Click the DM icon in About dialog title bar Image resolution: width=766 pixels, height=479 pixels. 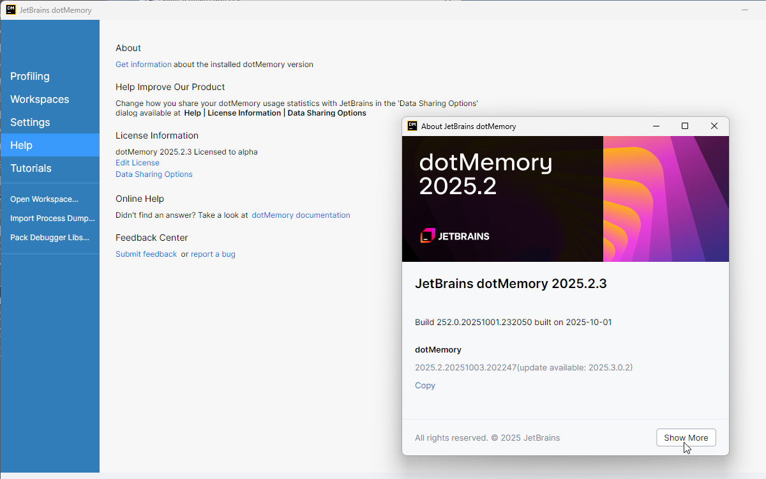[412, 126]
